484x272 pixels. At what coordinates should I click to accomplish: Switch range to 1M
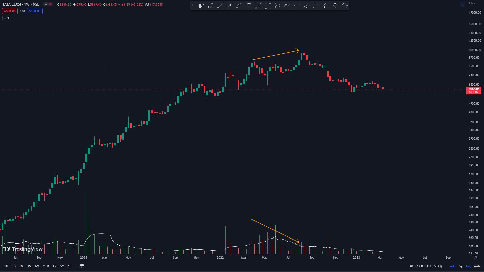21,266
